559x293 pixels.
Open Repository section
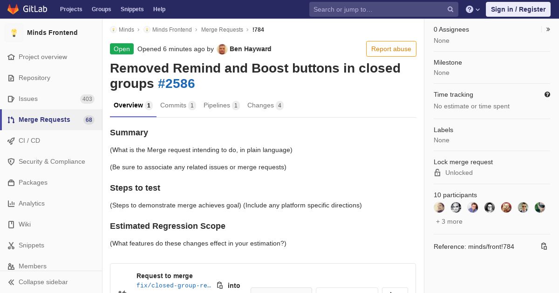pyautogui.click(x=34, y=78)
